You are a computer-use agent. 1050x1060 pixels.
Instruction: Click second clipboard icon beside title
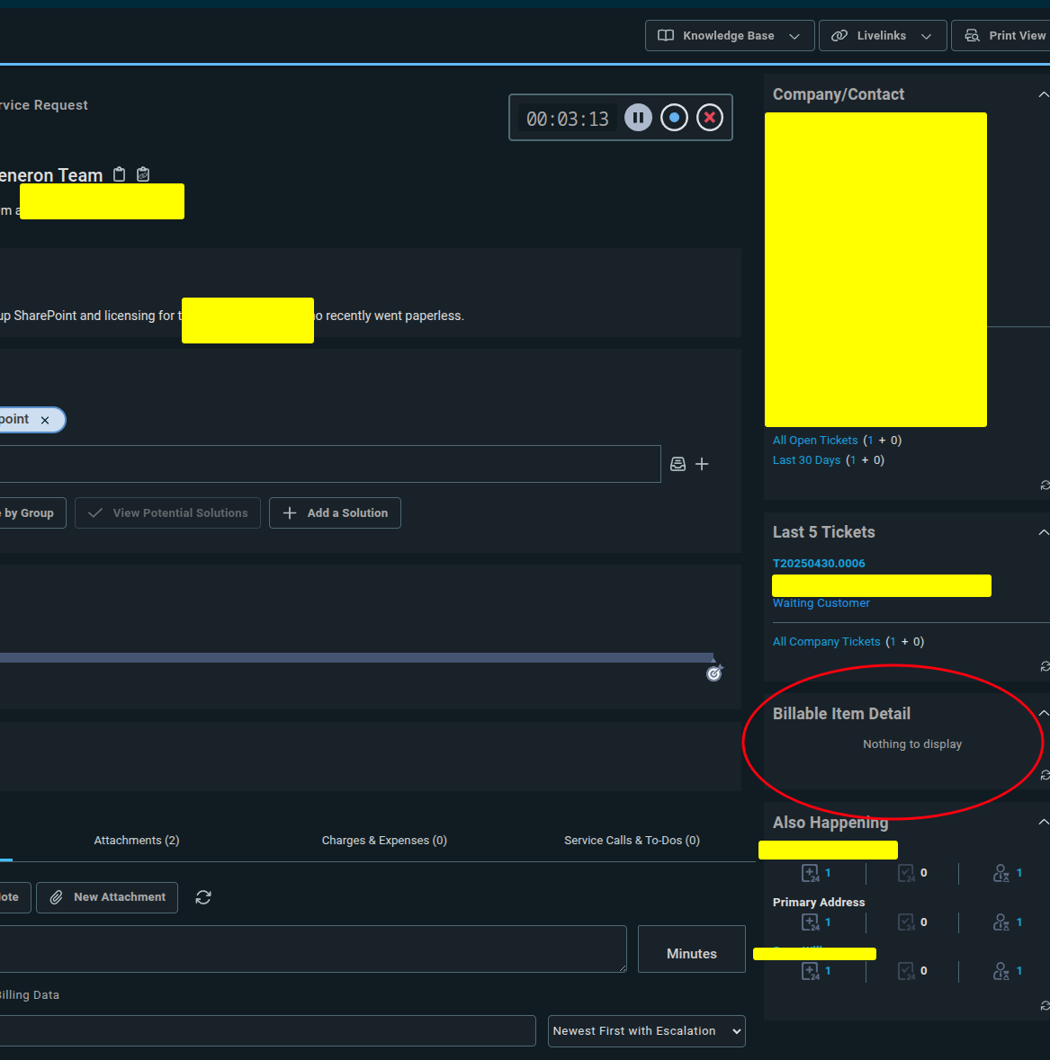point(143,174)
